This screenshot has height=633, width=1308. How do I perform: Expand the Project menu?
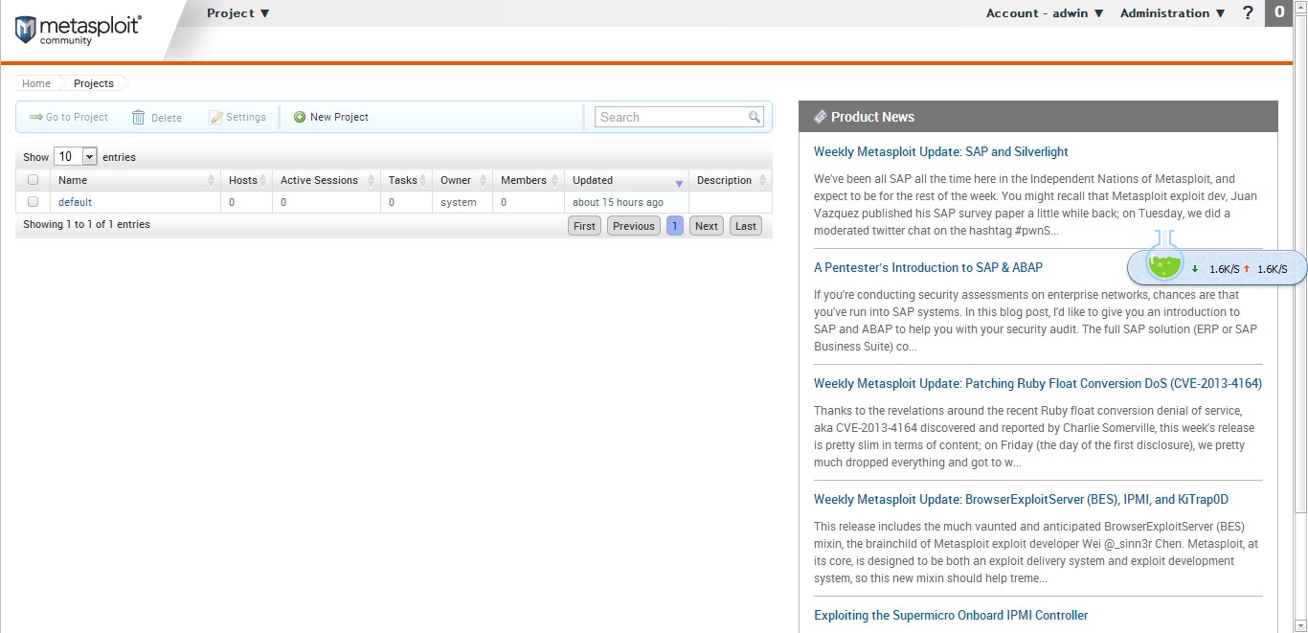[238, 13]
